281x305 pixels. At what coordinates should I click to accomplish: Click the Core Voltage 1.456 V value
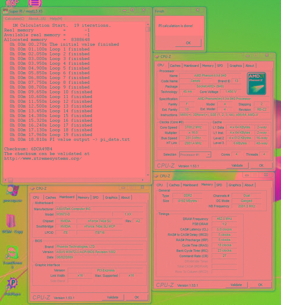[231, 91]
